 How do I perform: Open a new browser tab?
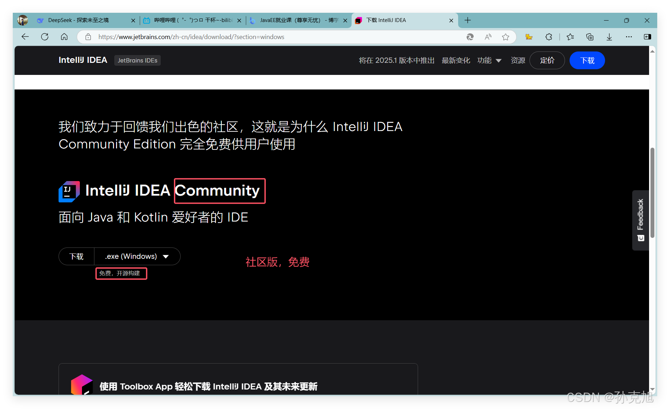click(468, 20)
